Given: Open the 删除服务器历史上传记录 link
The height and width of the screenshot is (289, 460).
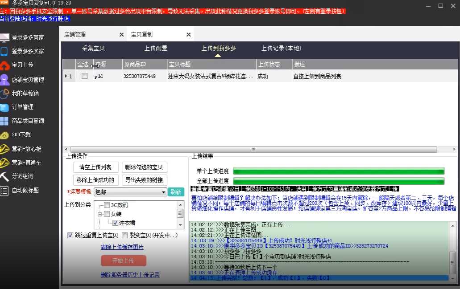Looking at the screenshot, I should click(x=130, y=275).
